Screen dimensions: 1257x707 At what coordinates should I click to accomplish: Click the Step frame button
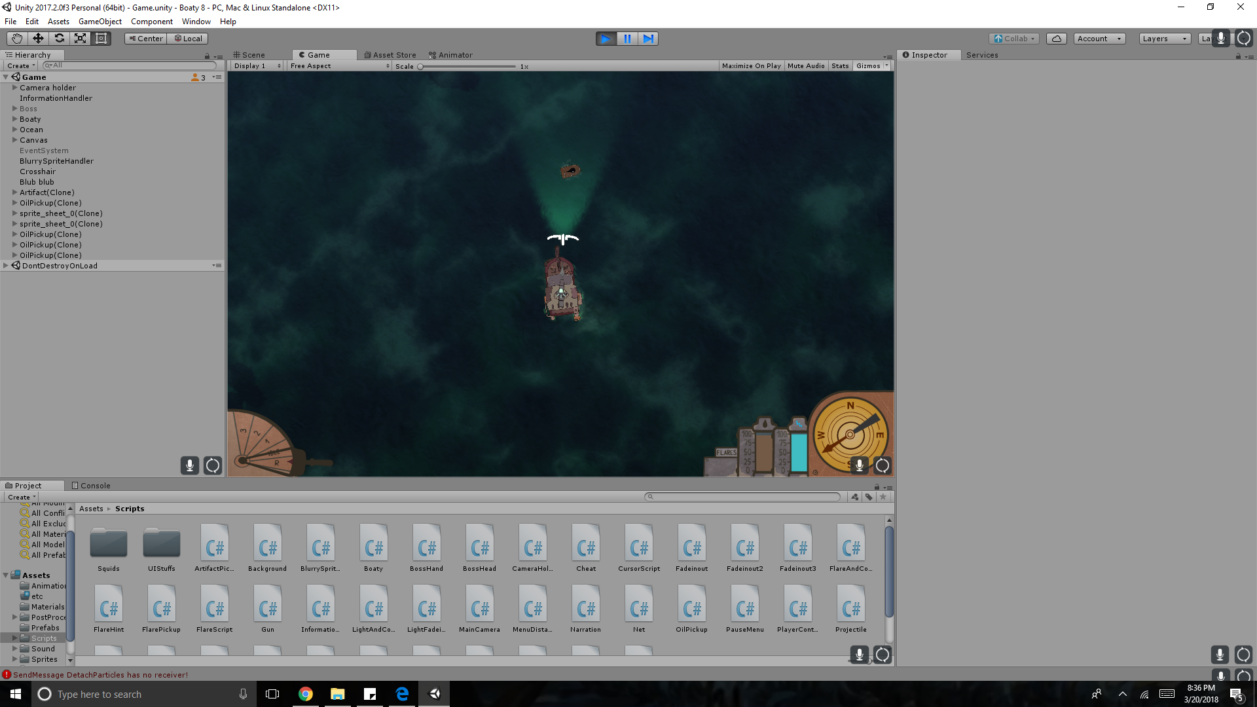click(647, 39)
